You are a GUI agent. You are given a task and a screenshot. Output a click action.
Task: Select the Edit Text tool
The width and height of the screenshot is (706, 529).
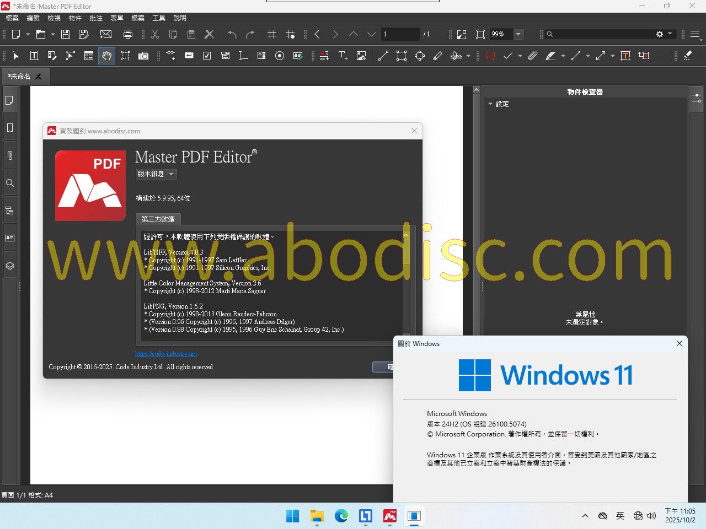click(x=34, y=56)
